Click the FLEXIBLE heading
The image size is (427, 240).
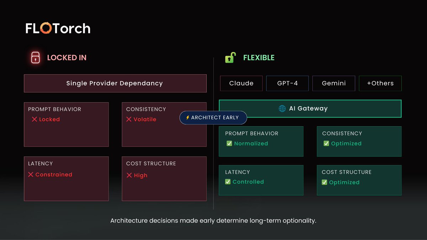[259, 58]
